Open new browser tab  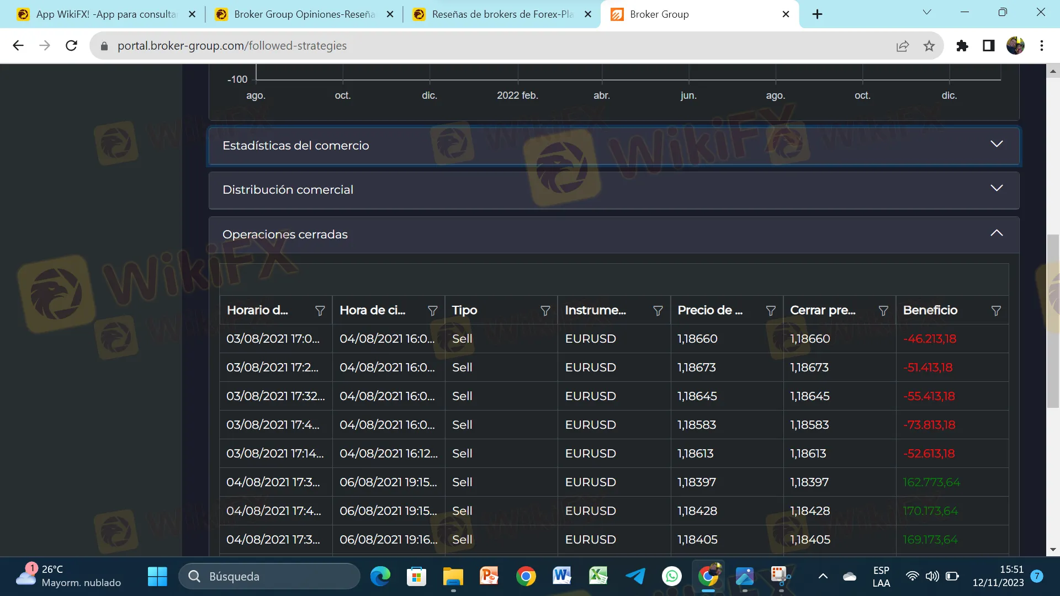pos(818,14)
